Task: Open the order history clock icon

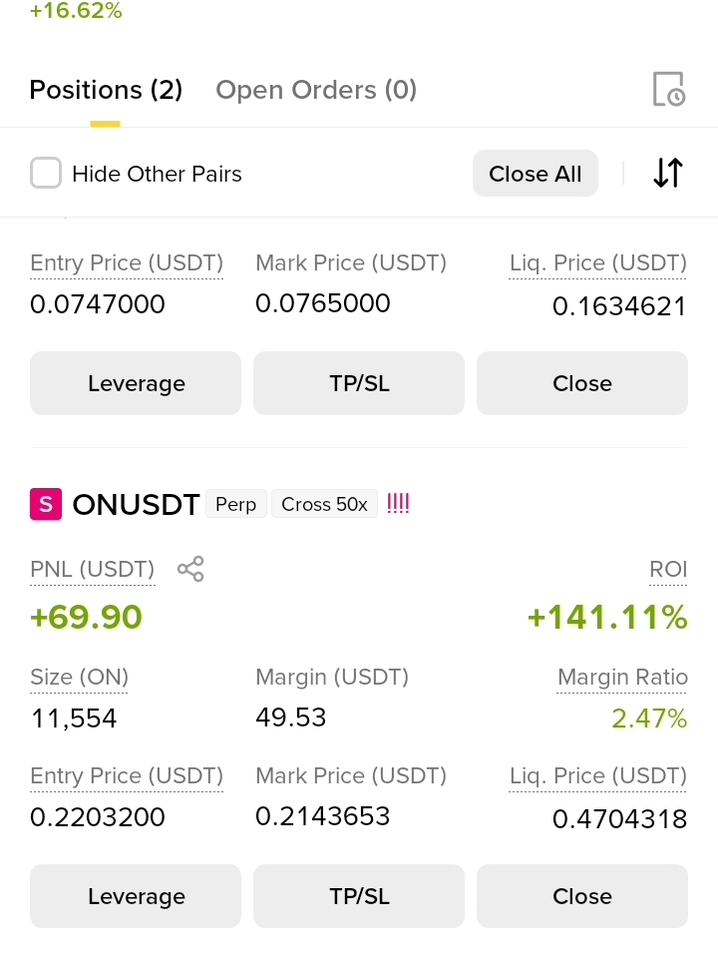Action: pyautogui.click(x=669, y=89)
